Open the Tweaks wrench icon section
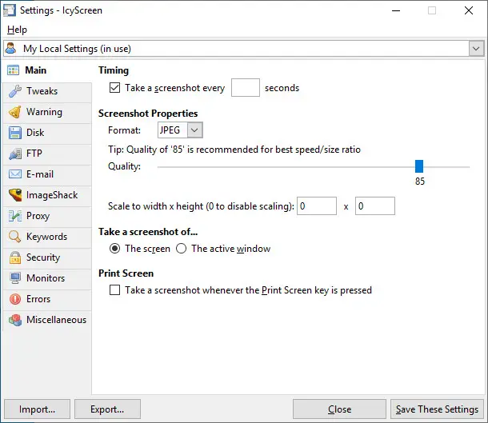Viewport: 488px width, 423px height. tap(15, 91)
